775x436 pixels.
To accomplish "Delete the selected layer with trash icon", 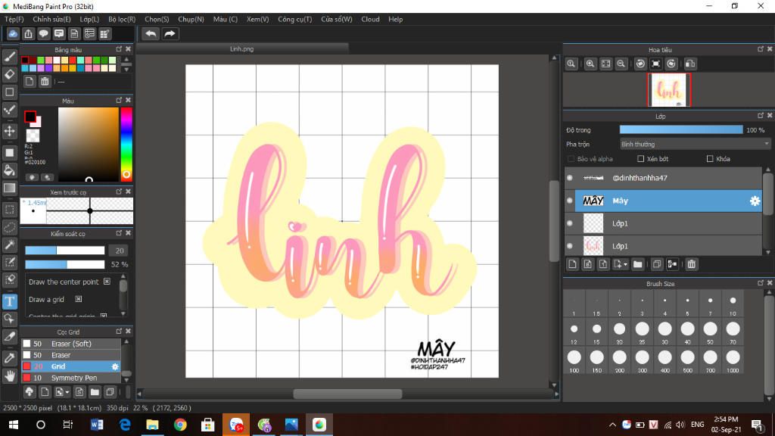I will 692,264.
